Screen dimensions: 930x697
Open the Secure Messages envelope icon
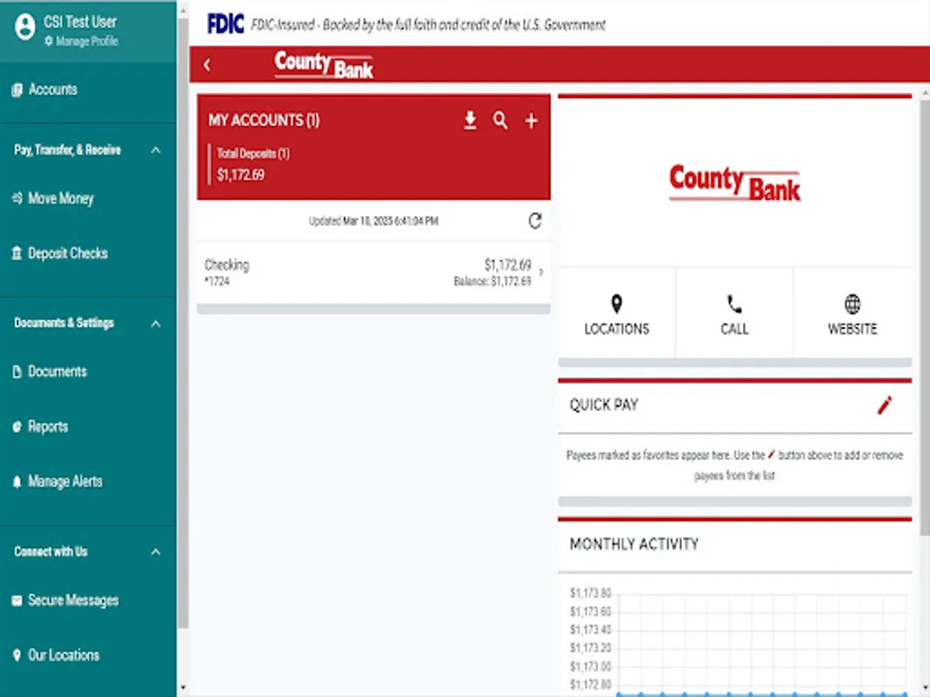(18, 600)
